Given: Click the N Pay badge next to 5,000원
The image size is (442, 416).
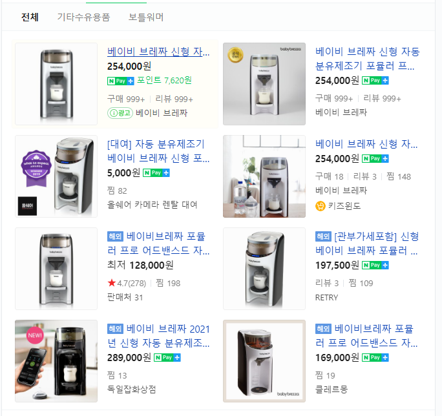Looking at the screenshot, I should pyautogui.click(x=156, y=173).
